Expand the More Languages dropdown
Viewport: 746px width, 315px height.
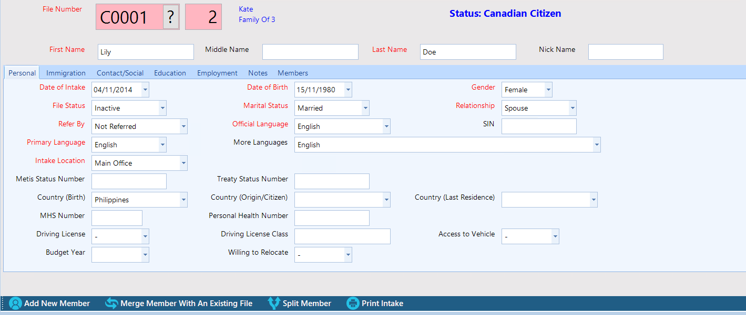596,145
